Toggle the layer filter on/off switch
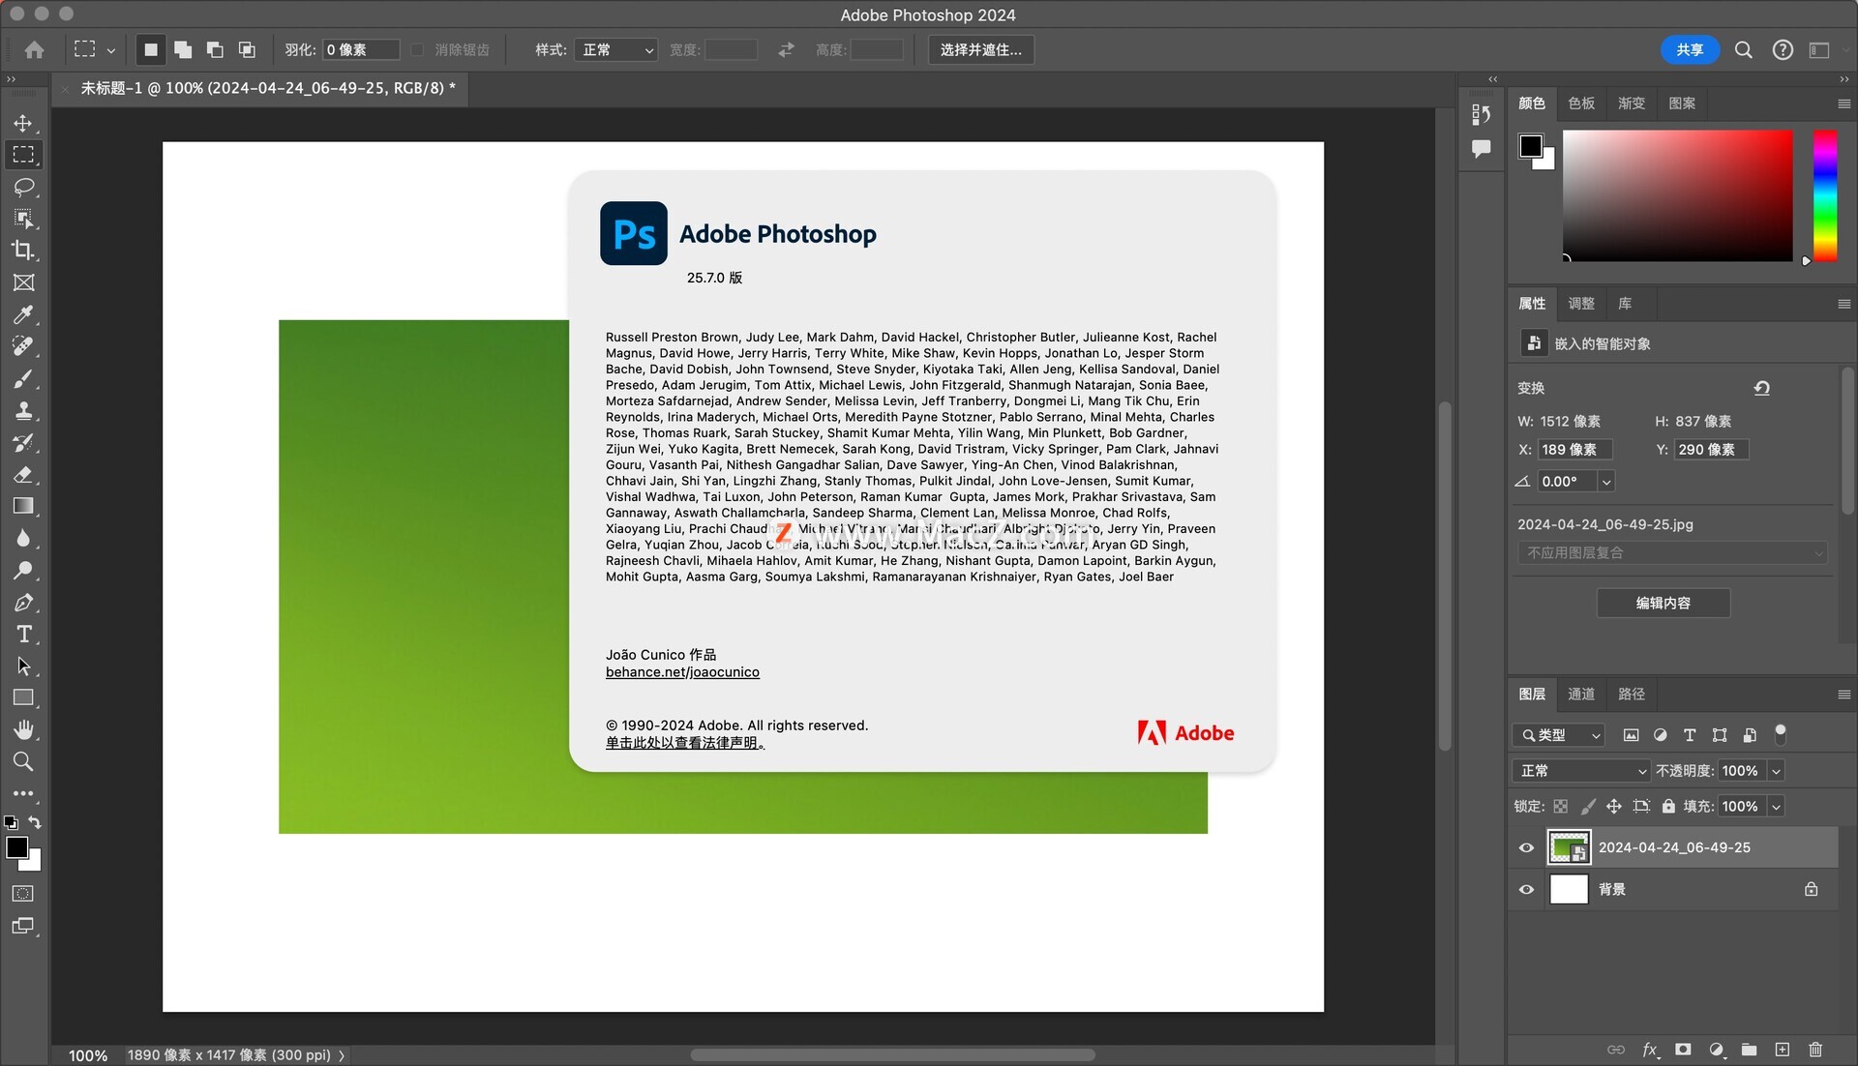This screenshot has height=1066, width=1858. tap(1780, 735)
